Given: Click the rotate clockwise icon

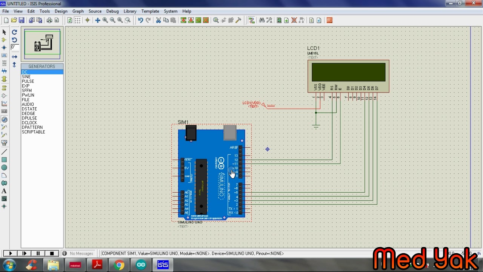Looking at the screenshot, I should 14,32.
